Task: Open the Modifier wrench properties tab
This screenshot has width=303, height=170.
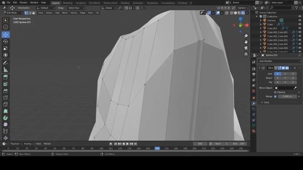Action: point(254,103)
